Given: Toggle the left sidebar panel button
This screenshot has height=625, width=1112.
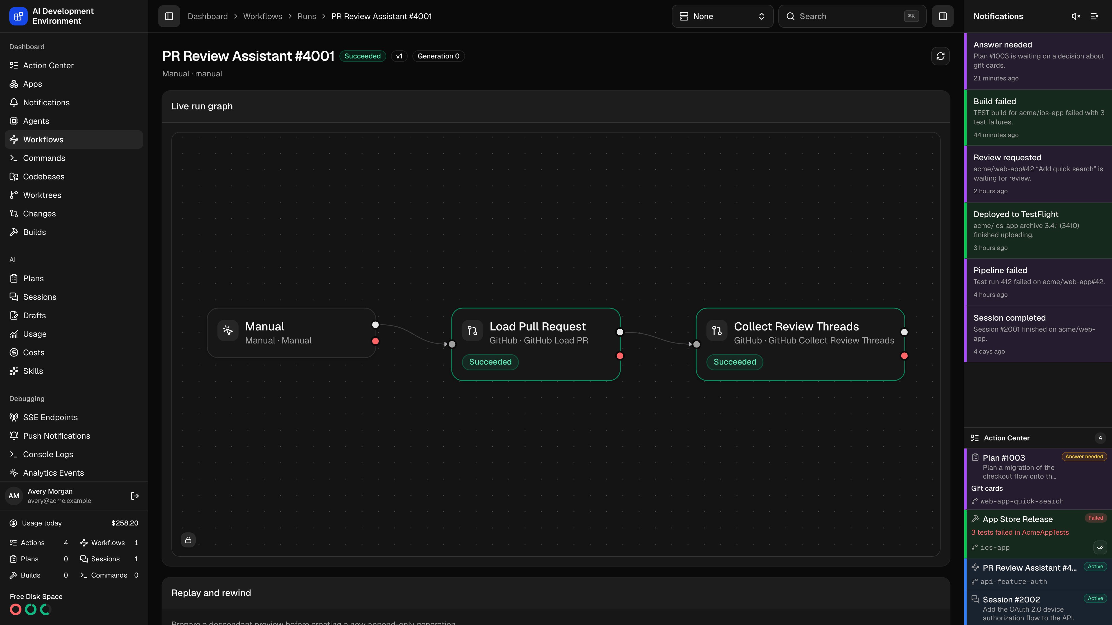Looking at the screenshot, I should coord(169,16).
